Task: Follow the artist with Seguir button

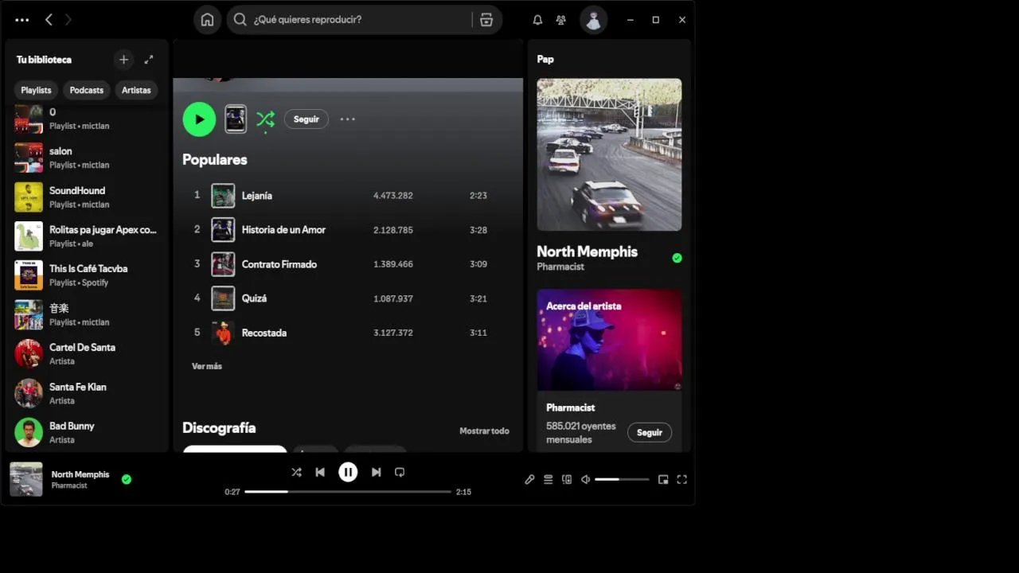Action: [x=306, y=119]
